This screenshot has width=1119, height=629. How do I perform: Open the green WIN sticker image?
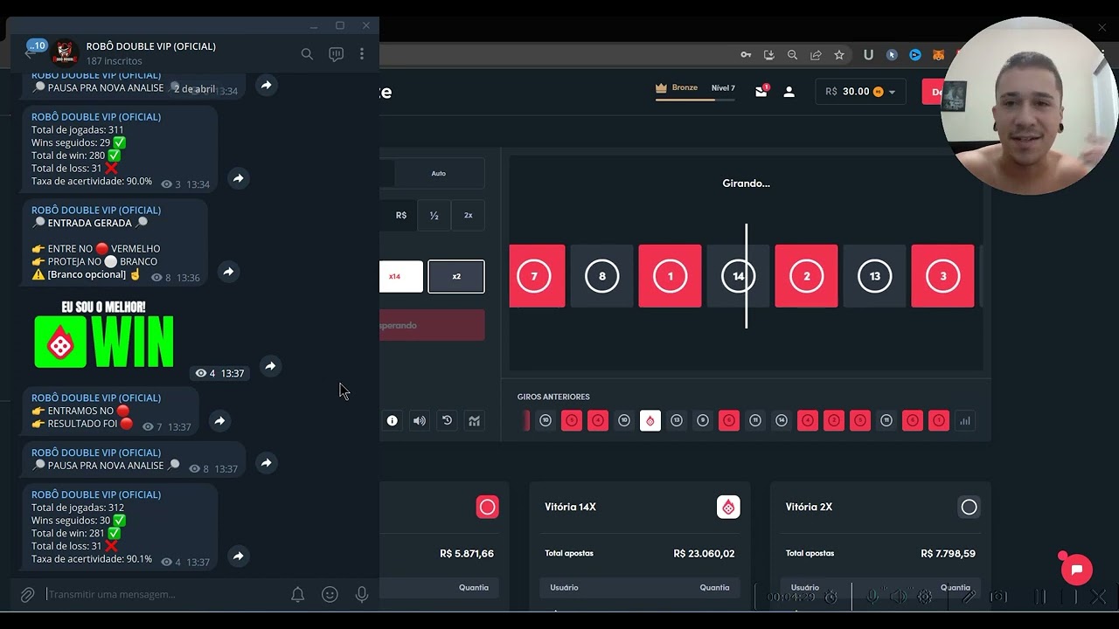coord(104,335)
